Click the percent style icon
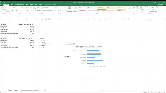Screen dimensions: 166x93 pyautogui.click(x=58, y=11)
